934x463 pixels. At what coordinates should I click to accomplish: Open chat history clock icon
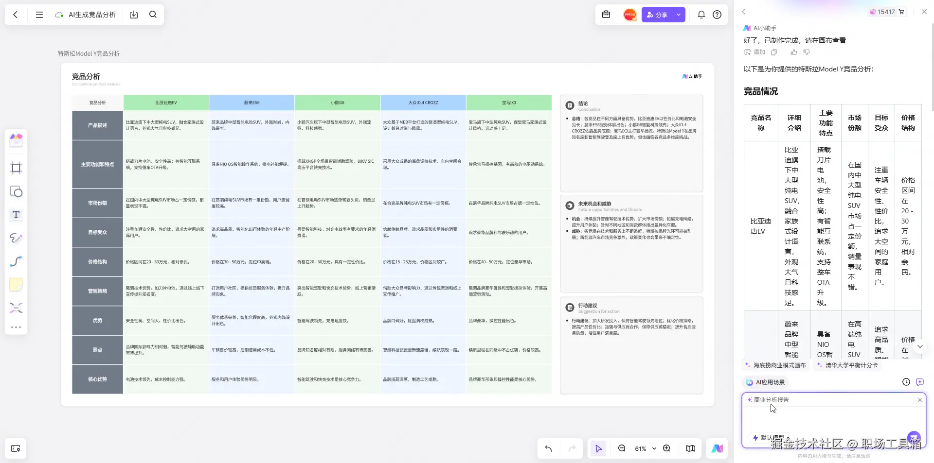[x=906, y=382]
